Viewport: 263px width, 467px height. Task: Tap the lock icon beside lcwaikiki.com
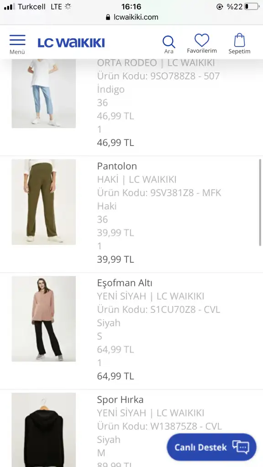pyautogui.click(x=108, y=17)
